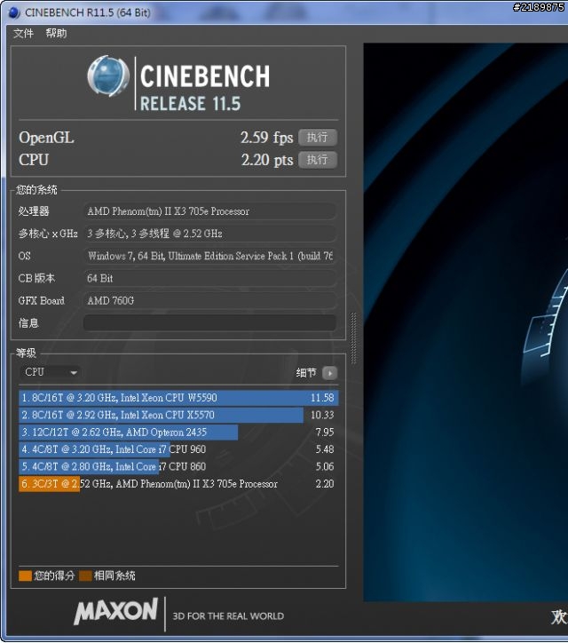Viewport: 568px width, 643px height.
Task: Click the CINEBENCH title bar app icon
Action: [14, 12]
